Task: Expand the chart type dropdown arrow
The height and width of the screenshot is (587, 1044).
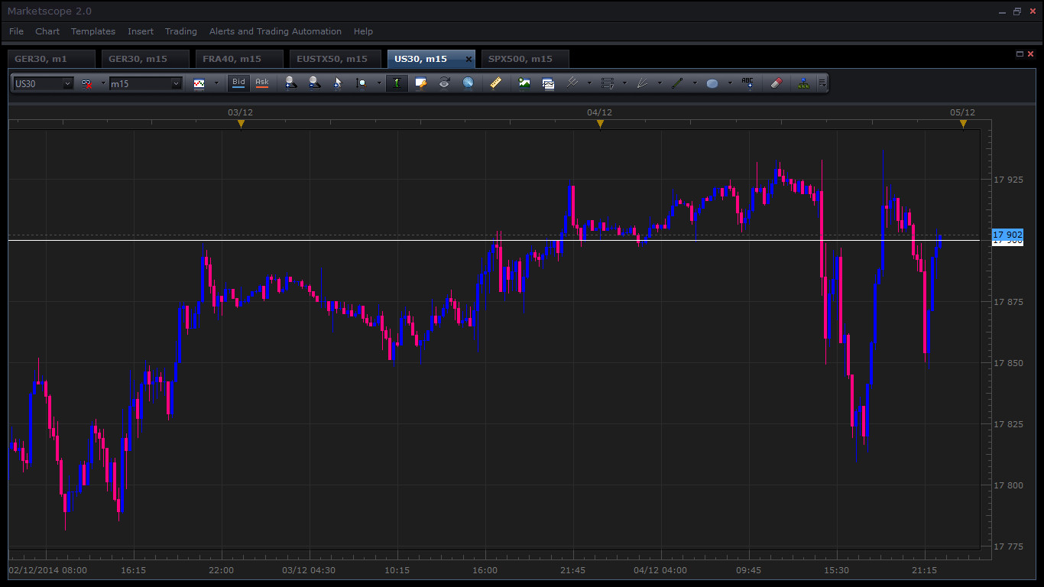Action: click(216, 83)
